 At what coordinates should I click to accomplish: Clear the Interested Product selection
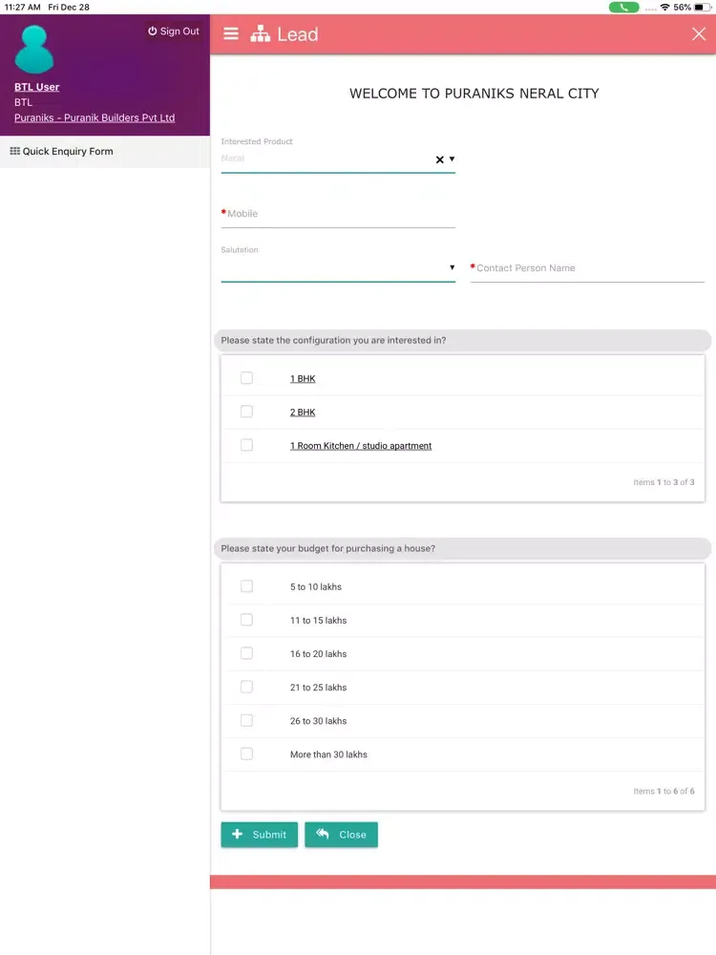coord(439,159)
